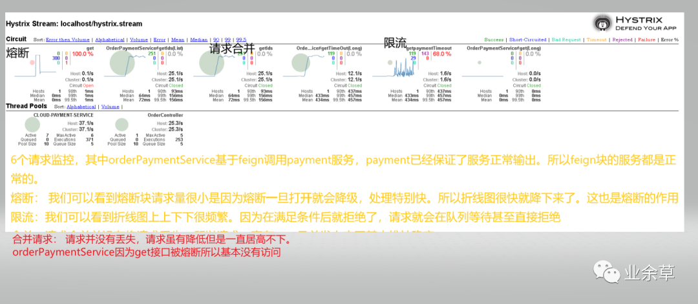Click the Timeout legend label
Screen dimensions: 698x304
[x=597, y=39]
